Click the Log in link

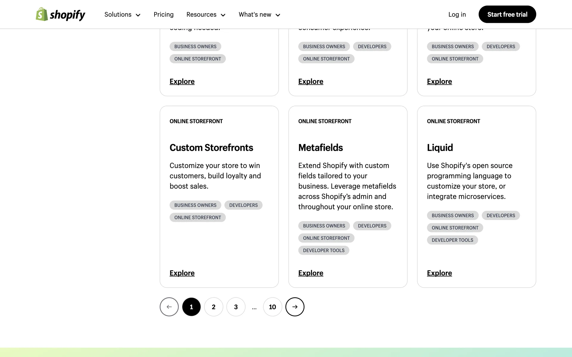(x=457, y=15)
